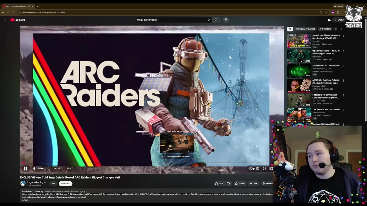367x206 pixels.
Task: Open SurrounDead #9 video thumbnail
Action: (299, 70)
